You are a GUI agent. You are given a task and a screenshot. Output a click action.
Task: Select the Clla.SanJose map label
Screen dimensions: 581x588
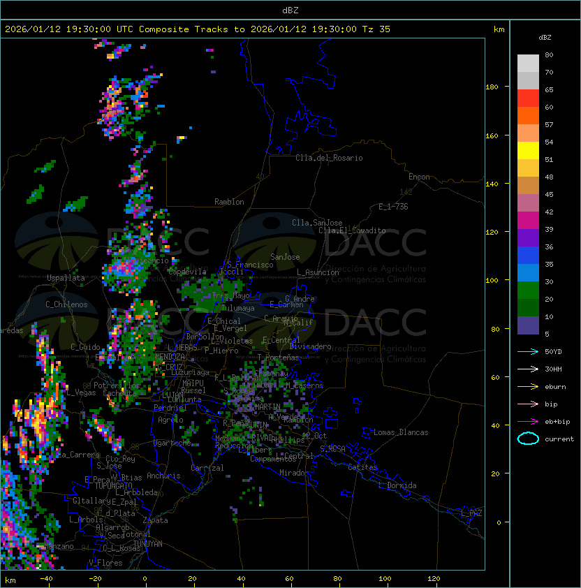point(317,223)
